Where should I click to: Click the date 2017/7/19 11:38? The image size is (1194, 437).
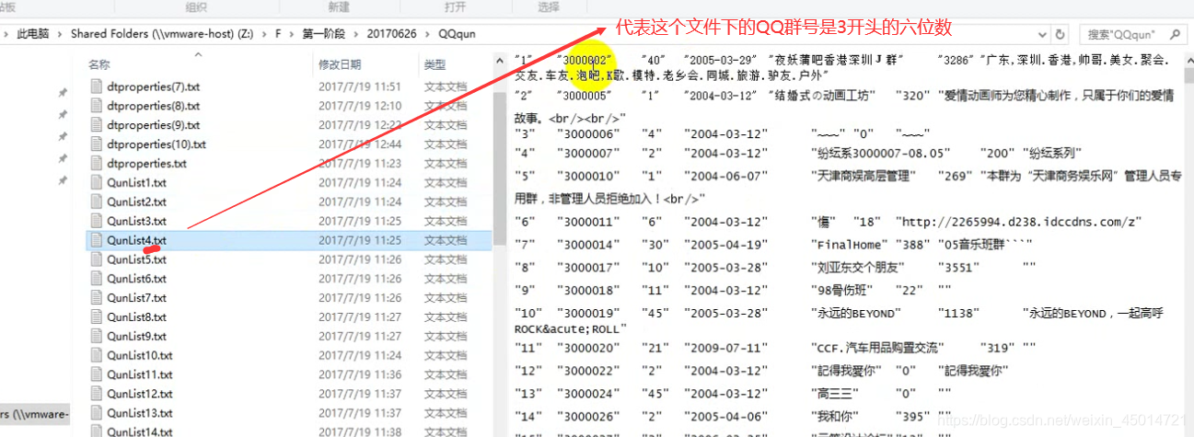(360, 431)
